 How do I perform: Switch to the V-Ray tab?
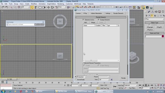coord(85,13)
